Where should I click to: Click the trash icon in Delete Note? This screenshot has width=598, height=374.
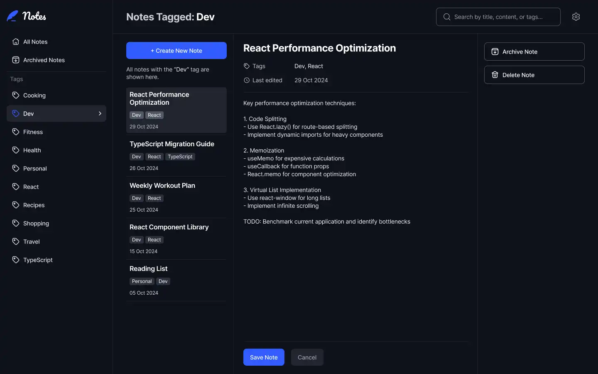pos(495,75)
